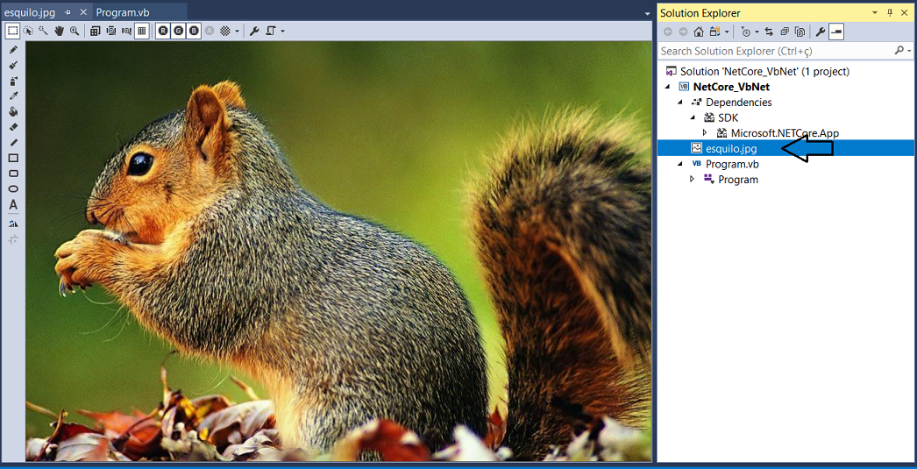Open Pending Changes Filter dropdown arrow
Screen dimensions: 917x469
click(757, 32)
